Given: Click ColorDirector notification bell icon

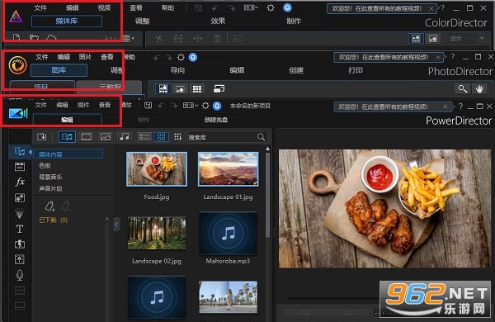Looking at the screenshot, I should pyautogui.click(x=287, y=7).
